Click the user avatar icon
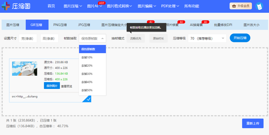 click(259, 6)
